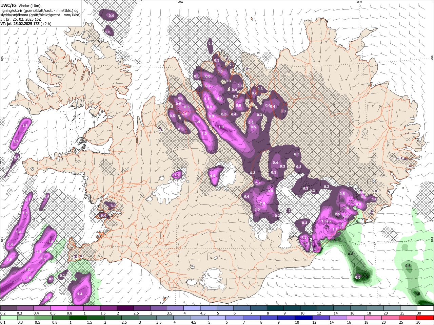The height and width of the screenshot is (325, 434).
Task: Click the '15W' longitude label at the map's upper edge
Action: (359, 2)
